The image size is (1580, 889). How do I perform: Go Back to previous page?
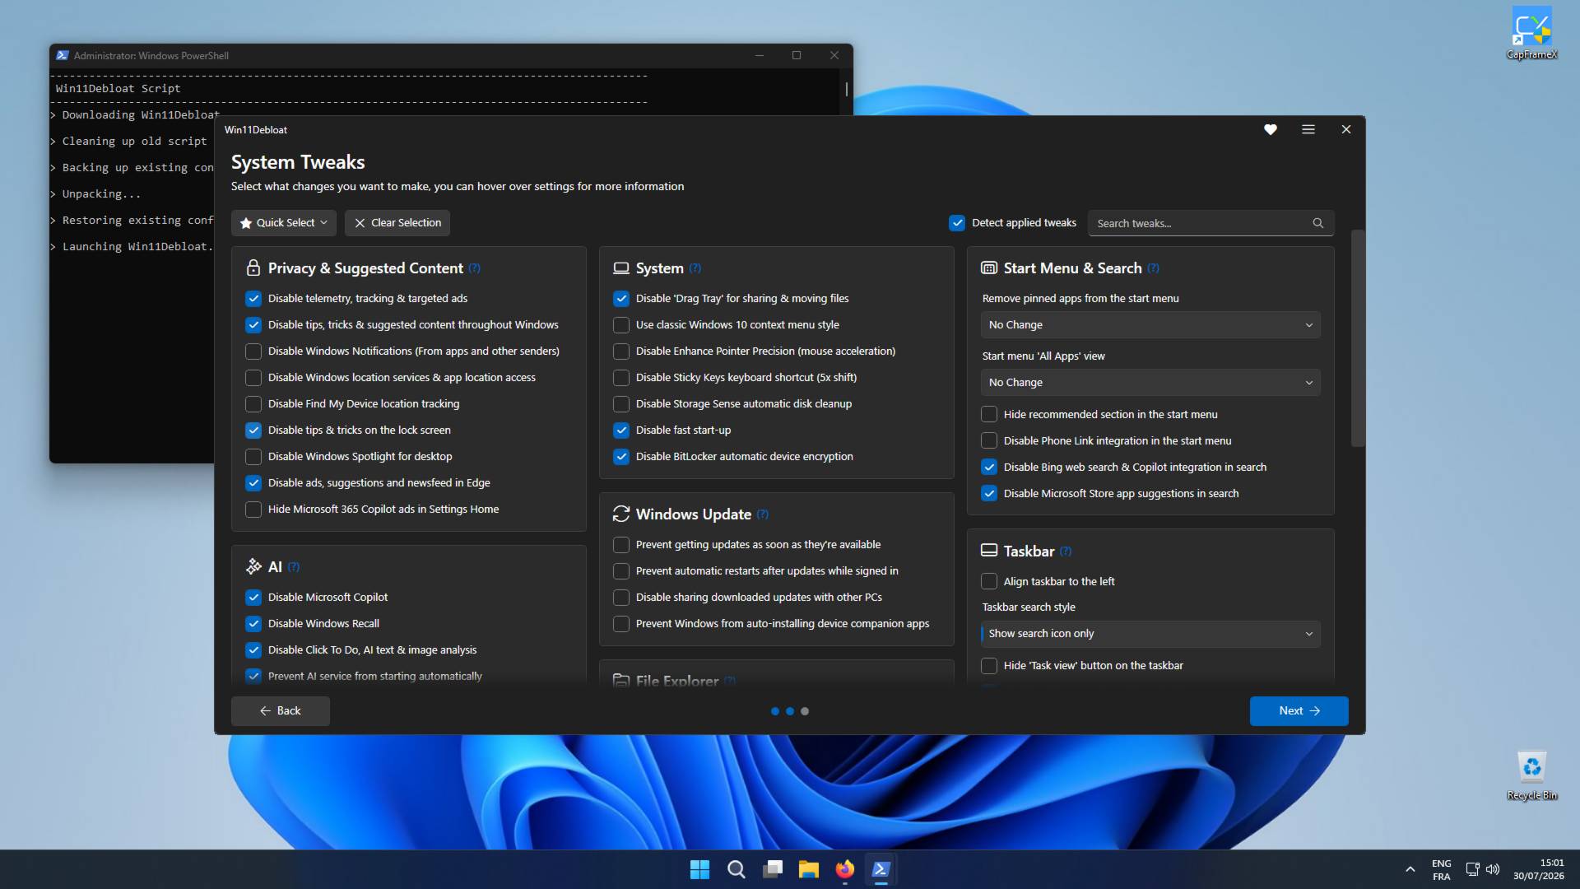click(x=281, y=711)
